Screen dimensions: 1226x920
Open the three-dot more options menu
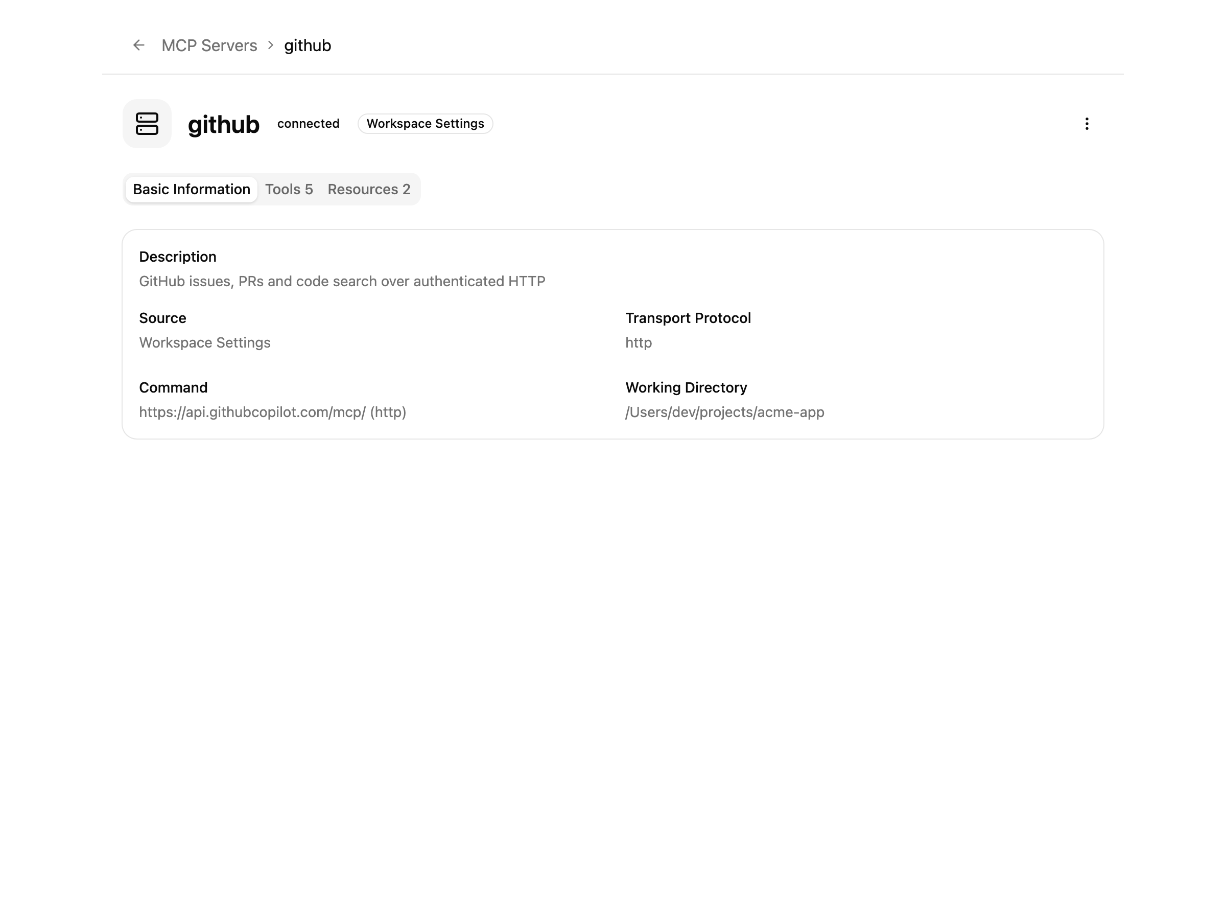pyautogui.click(x=1087, y=124)
